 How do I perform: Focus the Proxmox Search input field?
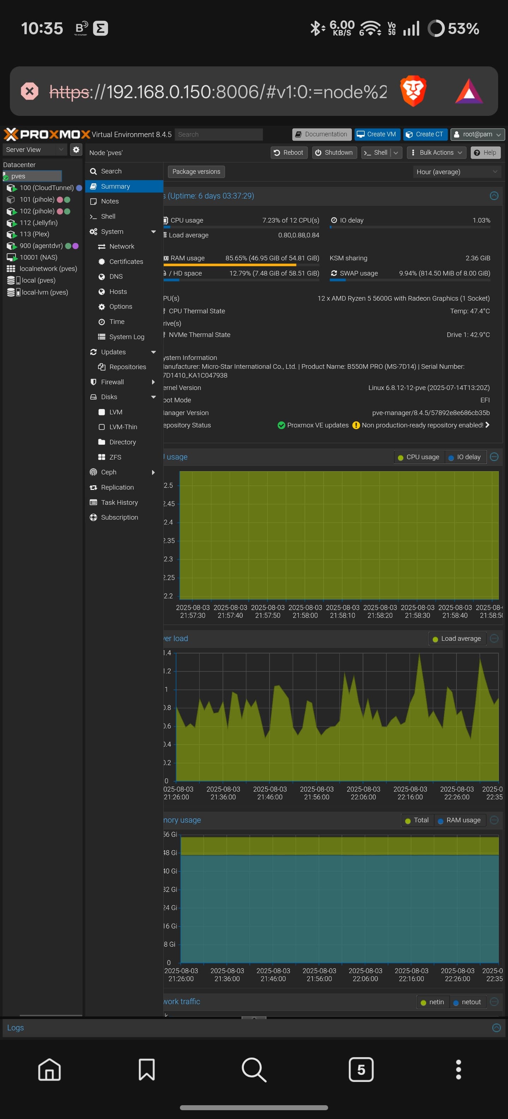(x=219, y=134)
